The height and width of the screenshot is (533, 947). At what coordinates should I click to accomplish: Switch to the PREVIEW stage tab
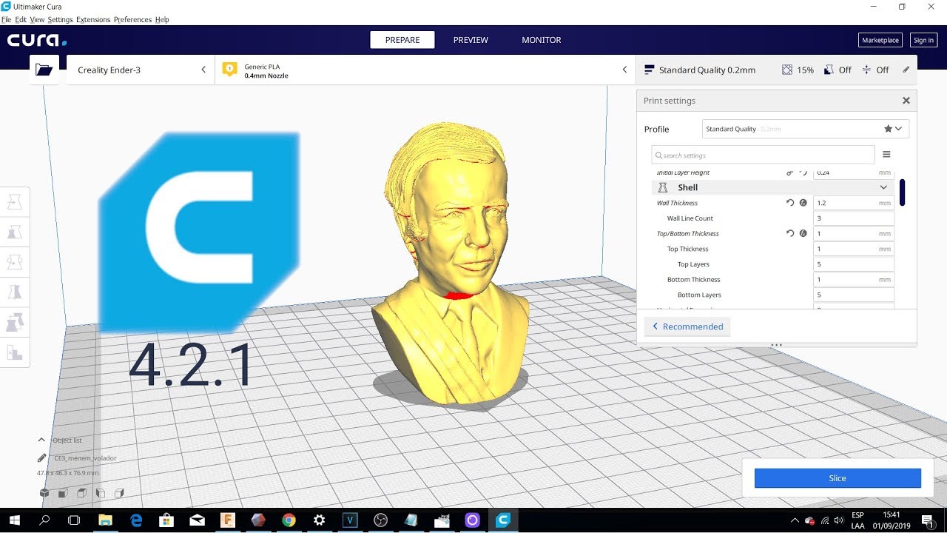[471, 40]
